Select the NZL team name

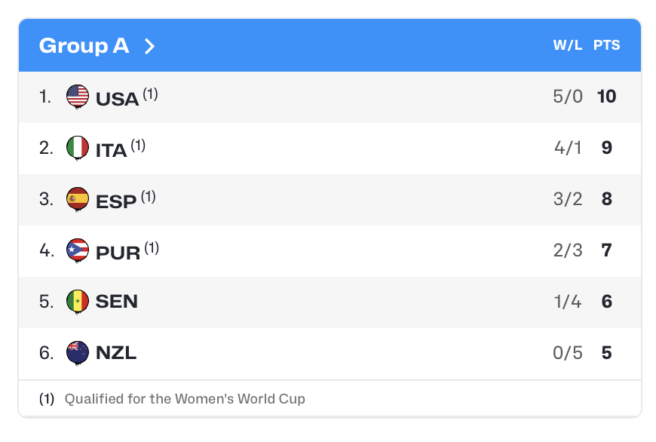point(116,353)
